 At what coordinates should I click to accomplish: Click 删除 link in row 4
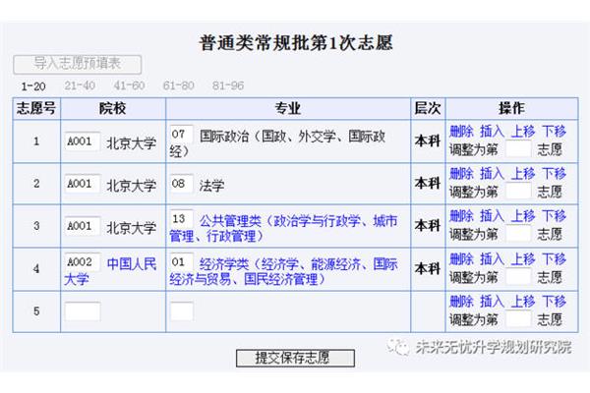[462, 258]
